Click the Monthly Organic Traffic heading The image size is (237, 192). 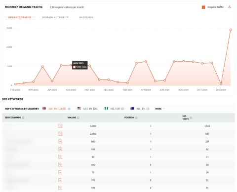24,7
